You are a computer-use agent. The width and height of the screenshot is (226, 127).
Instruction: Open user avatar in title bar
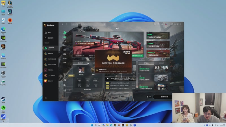click(166, 24)
